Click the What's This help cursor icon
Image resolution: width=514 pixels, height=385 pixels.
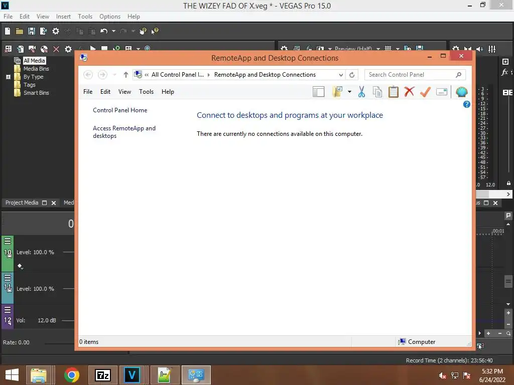155,31
